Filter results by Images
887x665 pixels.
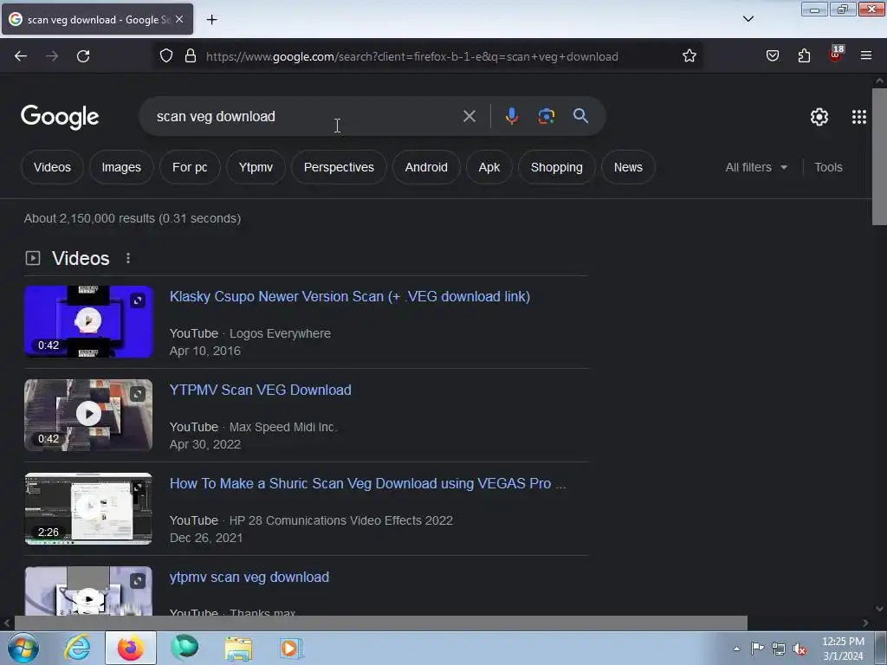click(x=121, y=167)
